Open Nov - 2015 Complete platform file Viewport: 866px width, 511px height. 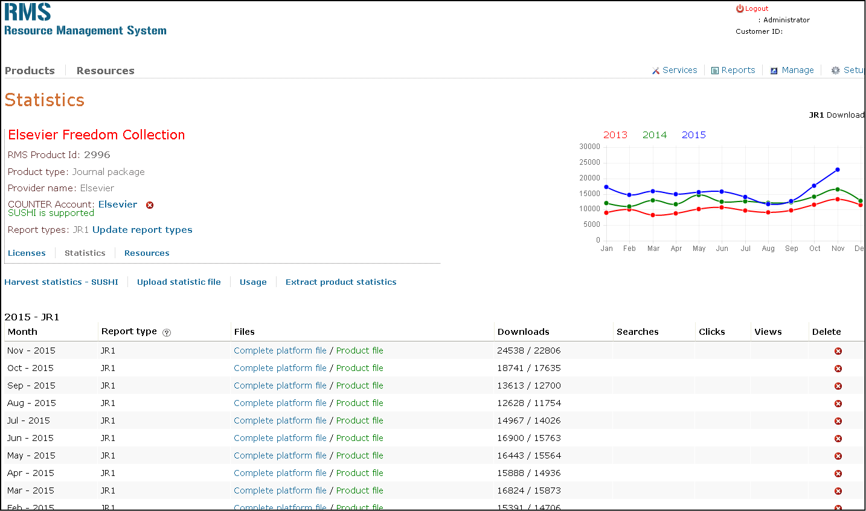point(280,351)
